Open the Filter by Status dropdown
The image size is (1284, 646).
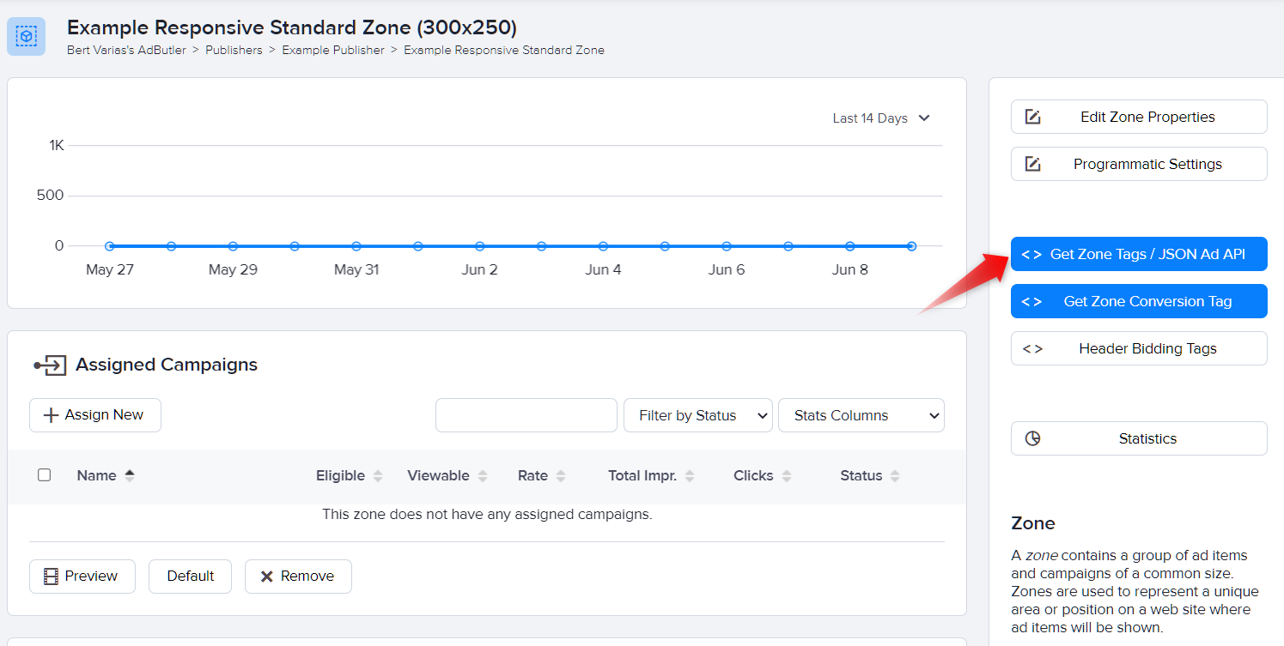tap(697, 415)
